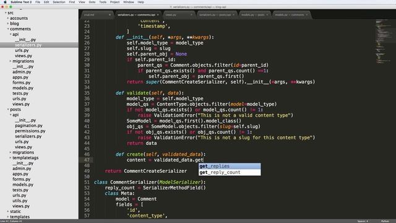This screenshot has width=396, height=223.
Task: Click 'def validate' method name
Action: (137, 93)
